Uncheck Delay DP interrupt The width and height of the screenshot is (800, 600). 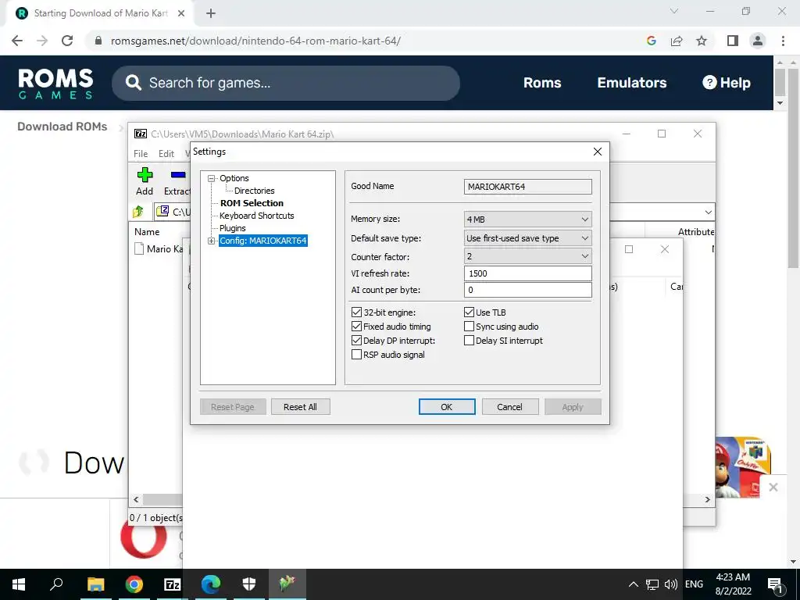click(x=356, y=341)
